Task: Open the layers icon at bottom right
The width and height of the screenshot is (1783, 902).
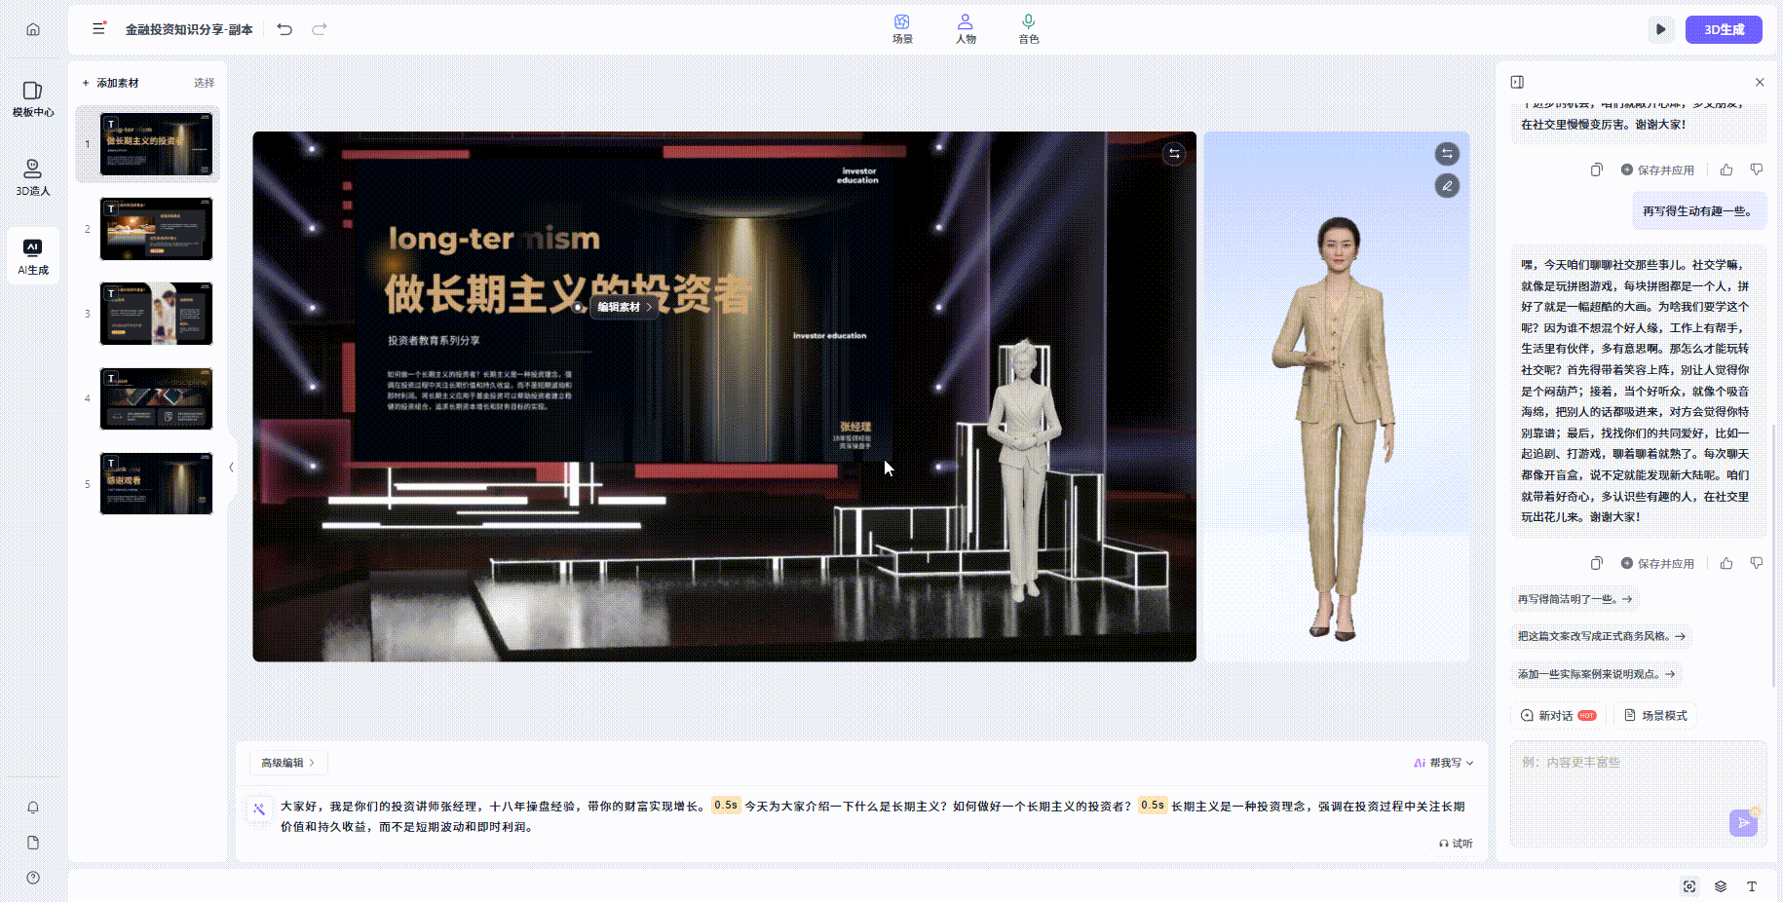Action: pyautogui.click(x=1721, y=886)
